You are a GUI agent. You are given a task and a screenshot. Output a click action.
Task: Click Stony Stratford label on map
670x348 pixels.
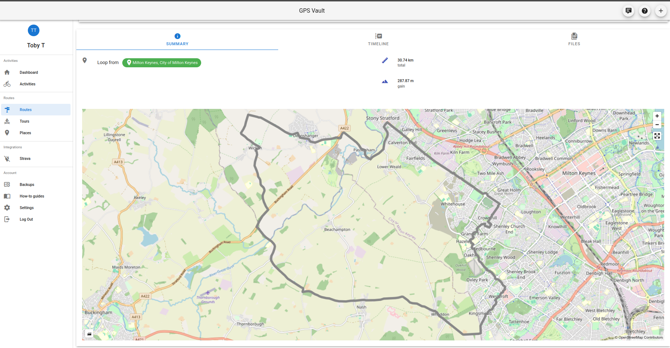(x=383, y=118)
